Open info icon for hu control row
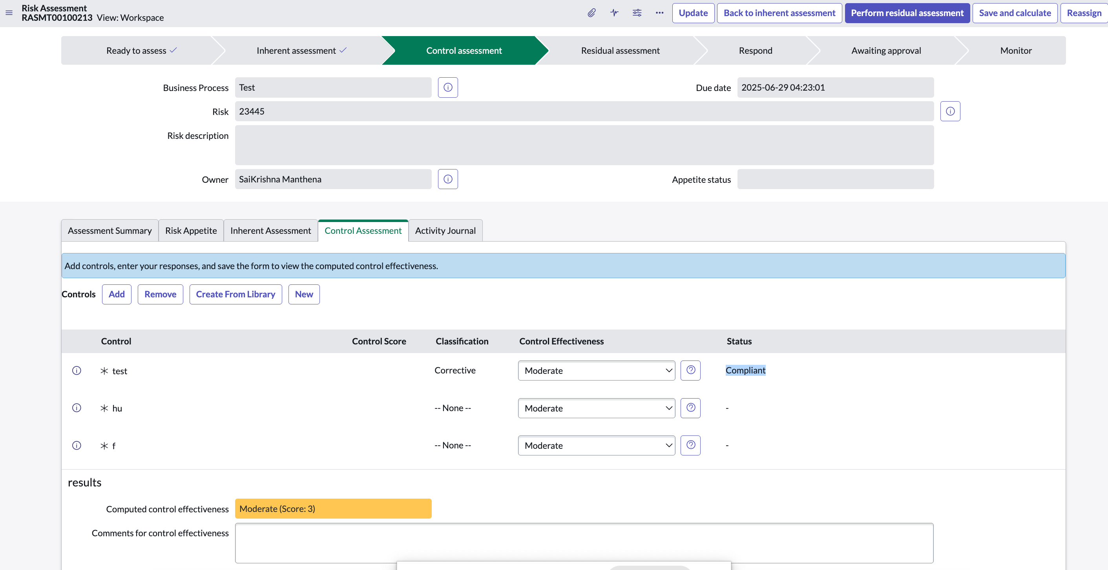 77,408
